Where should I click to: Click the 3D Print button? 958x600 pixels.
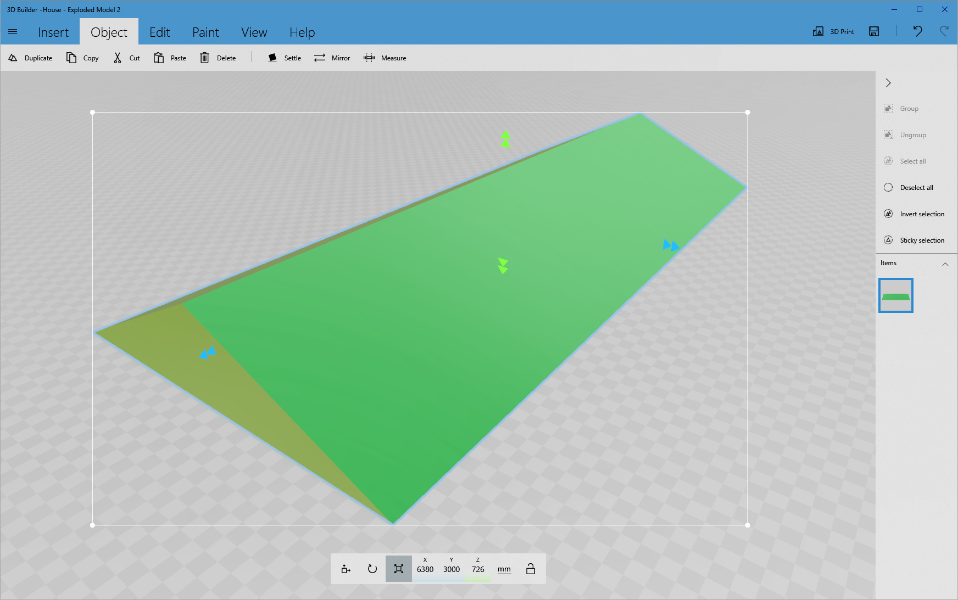click(x=833, y=31)
